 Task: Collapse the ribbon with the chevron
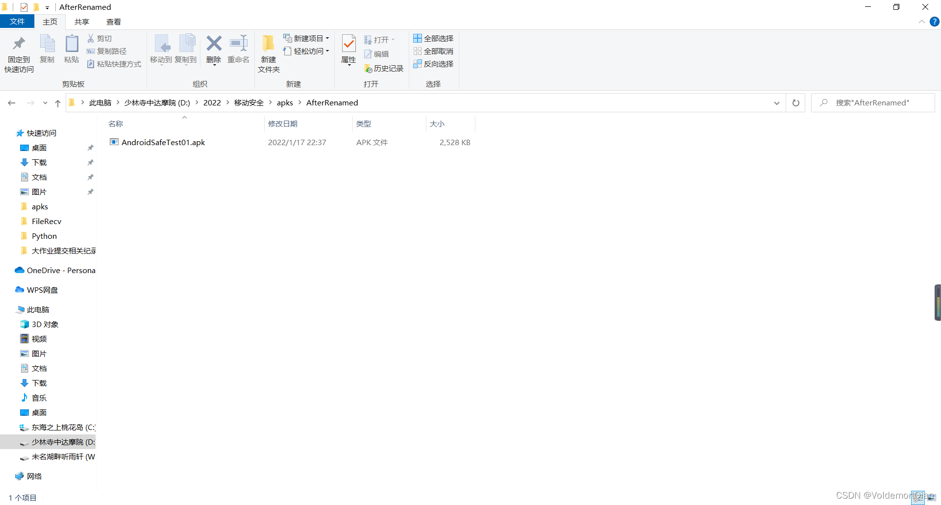(x=922, y=22)
